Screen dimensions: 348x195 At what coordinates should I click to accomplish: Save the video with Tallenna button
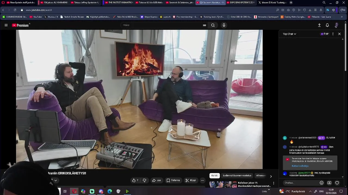coord(173,180)
